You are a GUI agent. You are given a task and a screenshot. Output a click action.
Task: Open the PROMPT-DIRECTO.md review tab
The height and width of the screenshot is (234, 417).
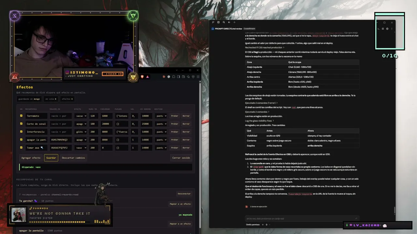[228, 29]
